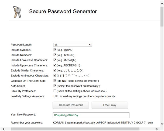Enable Save My Preference checkbox
164x131 pixels.
click(55, 91)
